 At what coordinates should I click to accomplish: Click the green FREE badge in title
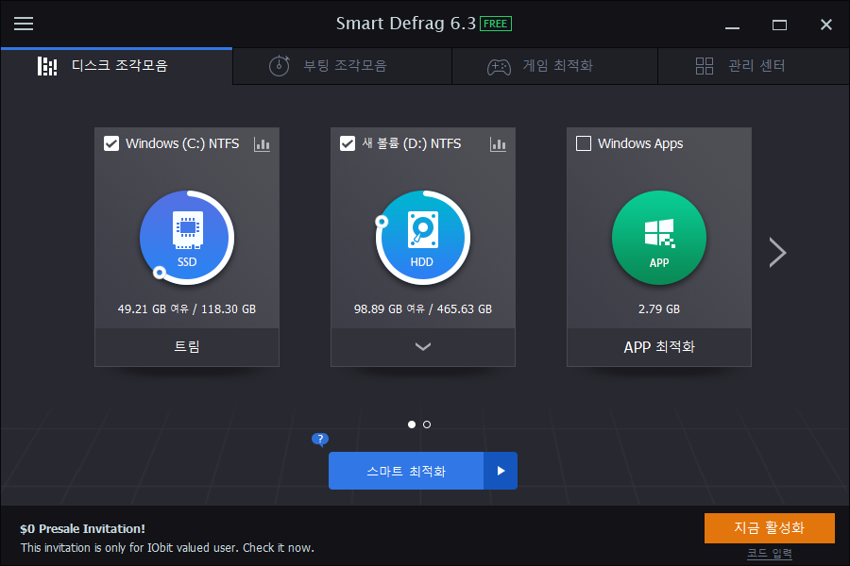click(496, 24)
